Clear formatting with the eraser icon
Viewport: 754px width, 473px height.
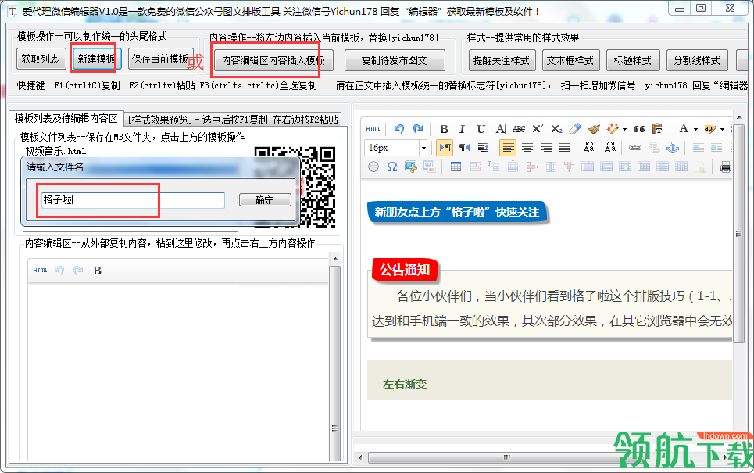pos(575,129)
